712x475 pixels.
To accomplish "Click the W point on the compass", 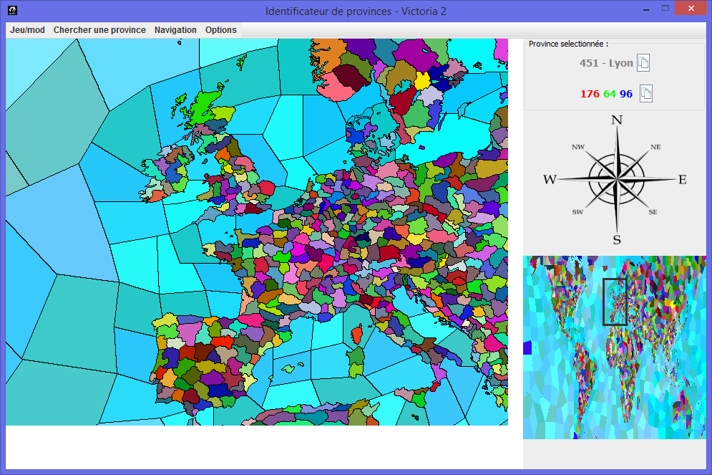I will [x=550, y=179].
